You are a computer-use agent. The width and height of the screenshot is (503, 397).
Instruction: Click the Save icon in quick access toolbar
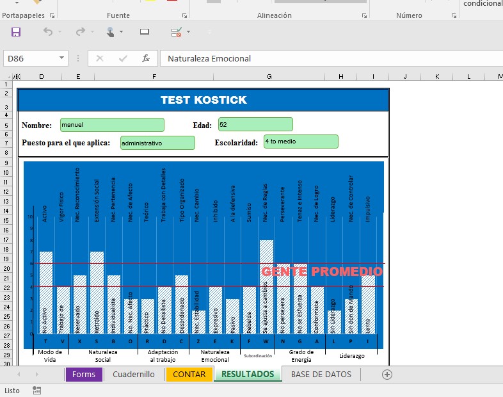click(x=16, y=32)
